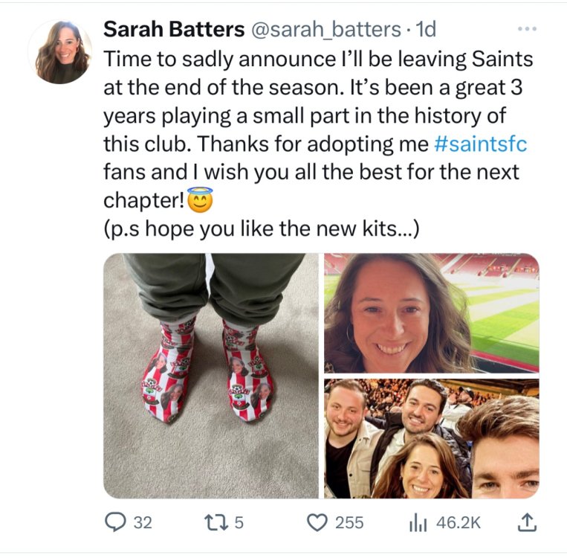The width and height of the screenshot is (567, 558).
Task: Click the reply speech bubble icon
Action: pos(115,522)
